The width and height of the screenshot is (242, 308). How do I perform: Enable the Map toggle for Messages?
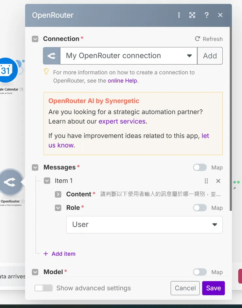199,167
